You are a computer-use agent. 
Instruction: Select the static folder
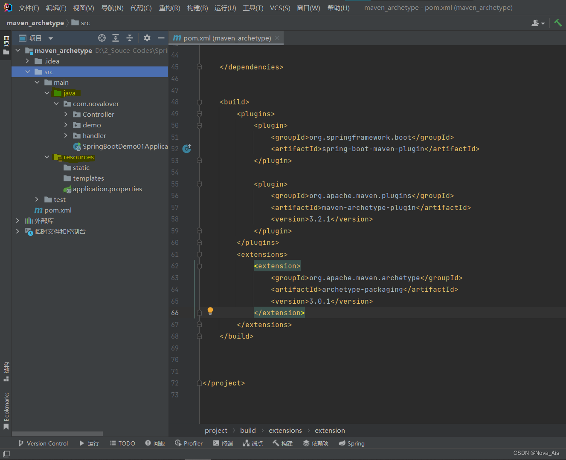click(x=76, y=167)
